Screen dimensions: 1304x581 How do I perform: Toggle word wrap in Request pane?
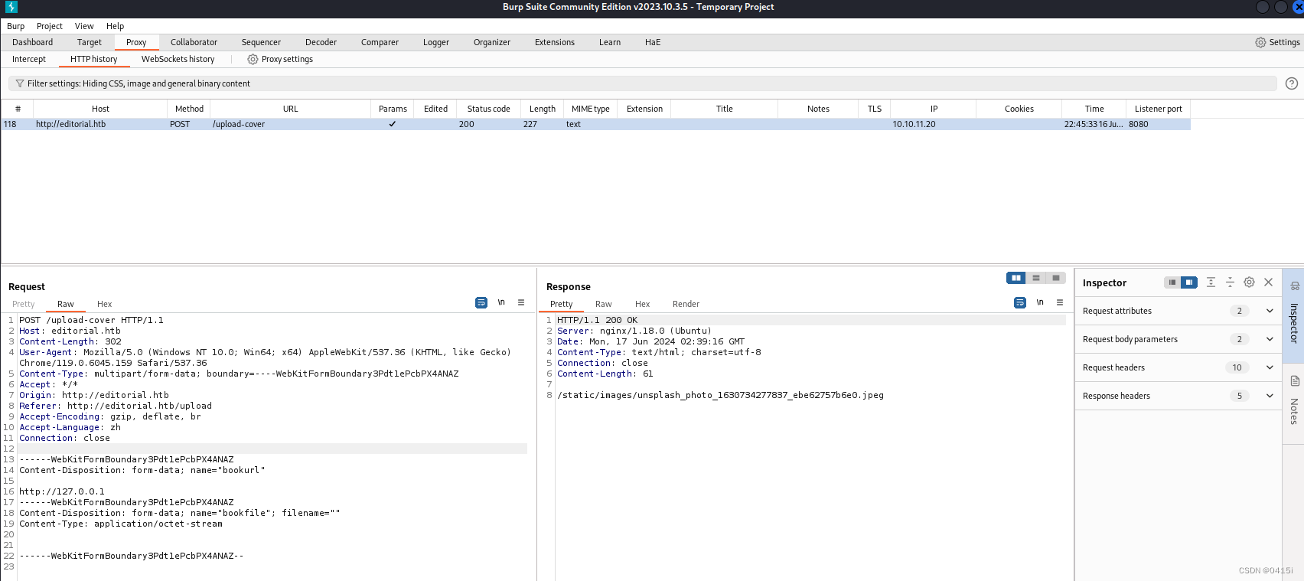[x=481, y=303]
